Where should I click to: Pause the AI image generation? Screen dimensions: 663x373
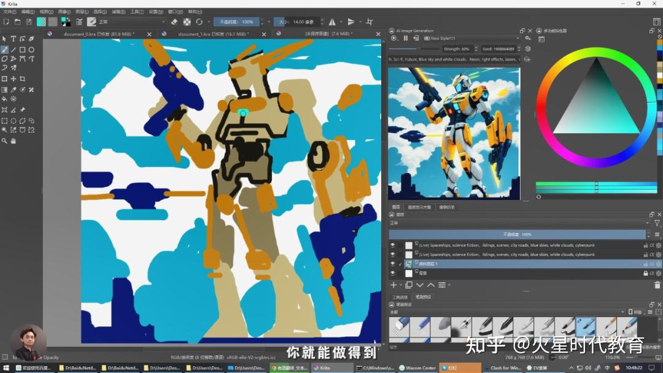click(405, 38)
